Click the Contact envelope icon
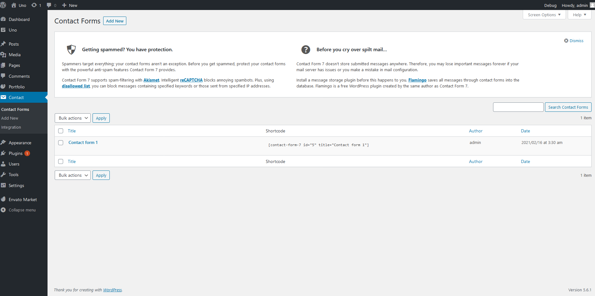The width and height of the screenshot is (595, 296). point(3,97)
